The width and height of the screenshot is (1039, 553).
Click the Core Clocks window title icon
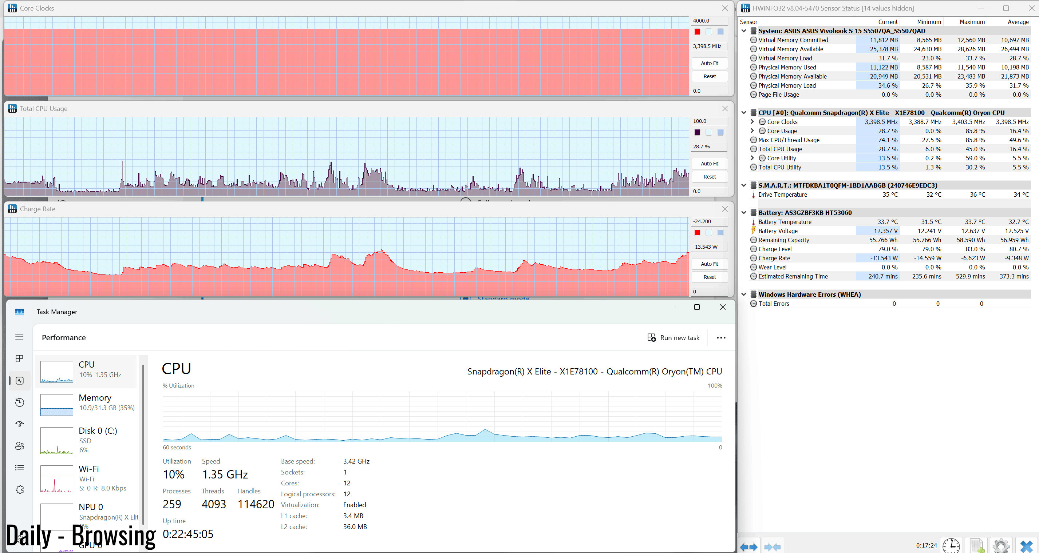pos(12,8)
